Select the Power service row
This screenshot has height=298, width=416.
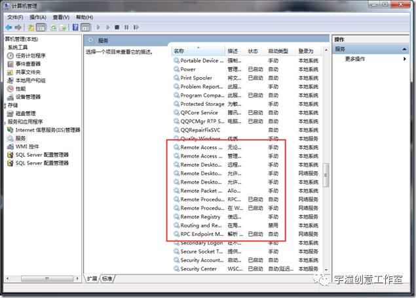[247, 69]
